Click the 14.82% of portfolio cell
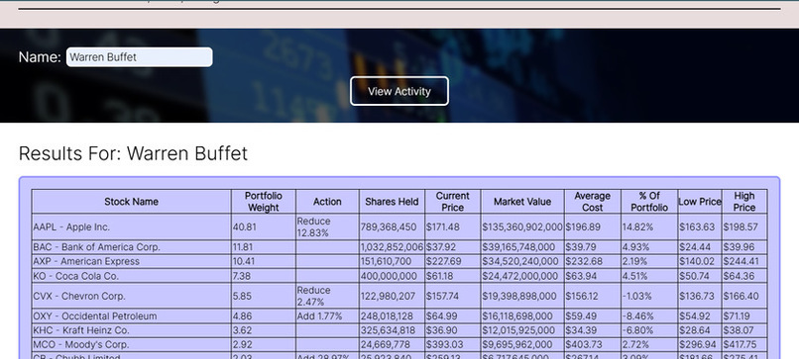Viewport: 799px width, 359px height. 649,226
